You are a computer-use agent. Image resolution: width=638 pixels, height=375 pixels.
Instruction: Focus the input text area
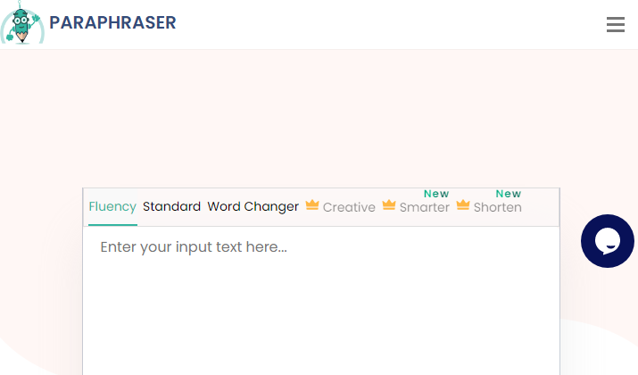click(321, 301)
